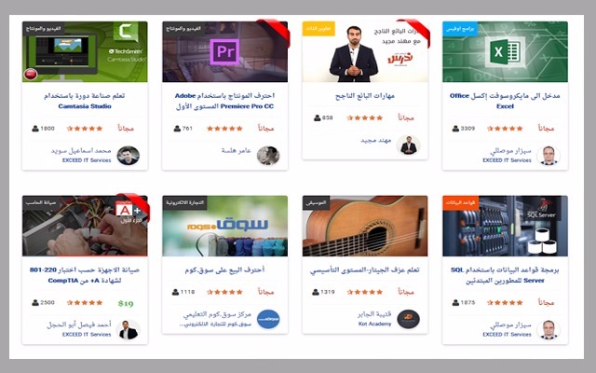Screen dimensions: 596x373
Task: Click the blue Office programs category tag
Action: [460, 29]
